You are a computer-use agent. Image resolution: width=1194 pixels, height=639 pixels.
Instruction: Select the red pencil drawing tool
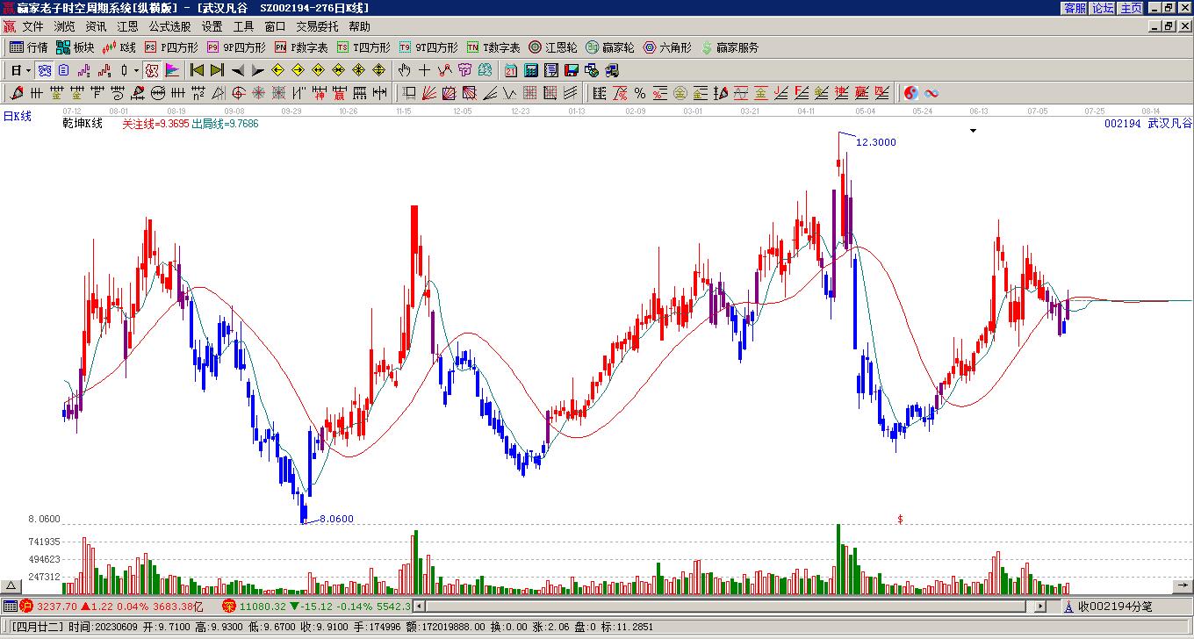tap(17, 93)
